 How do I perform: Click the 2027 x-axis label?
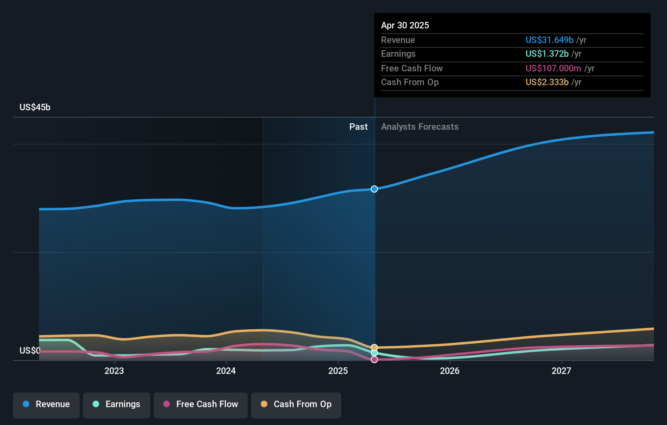point(561,371)
